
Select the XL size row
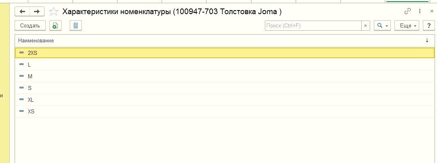pos(225,99)
